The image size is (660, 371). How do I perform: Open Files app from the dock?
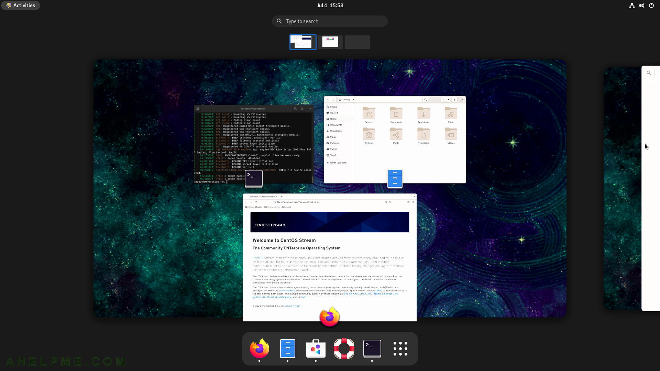coord(288,348)
